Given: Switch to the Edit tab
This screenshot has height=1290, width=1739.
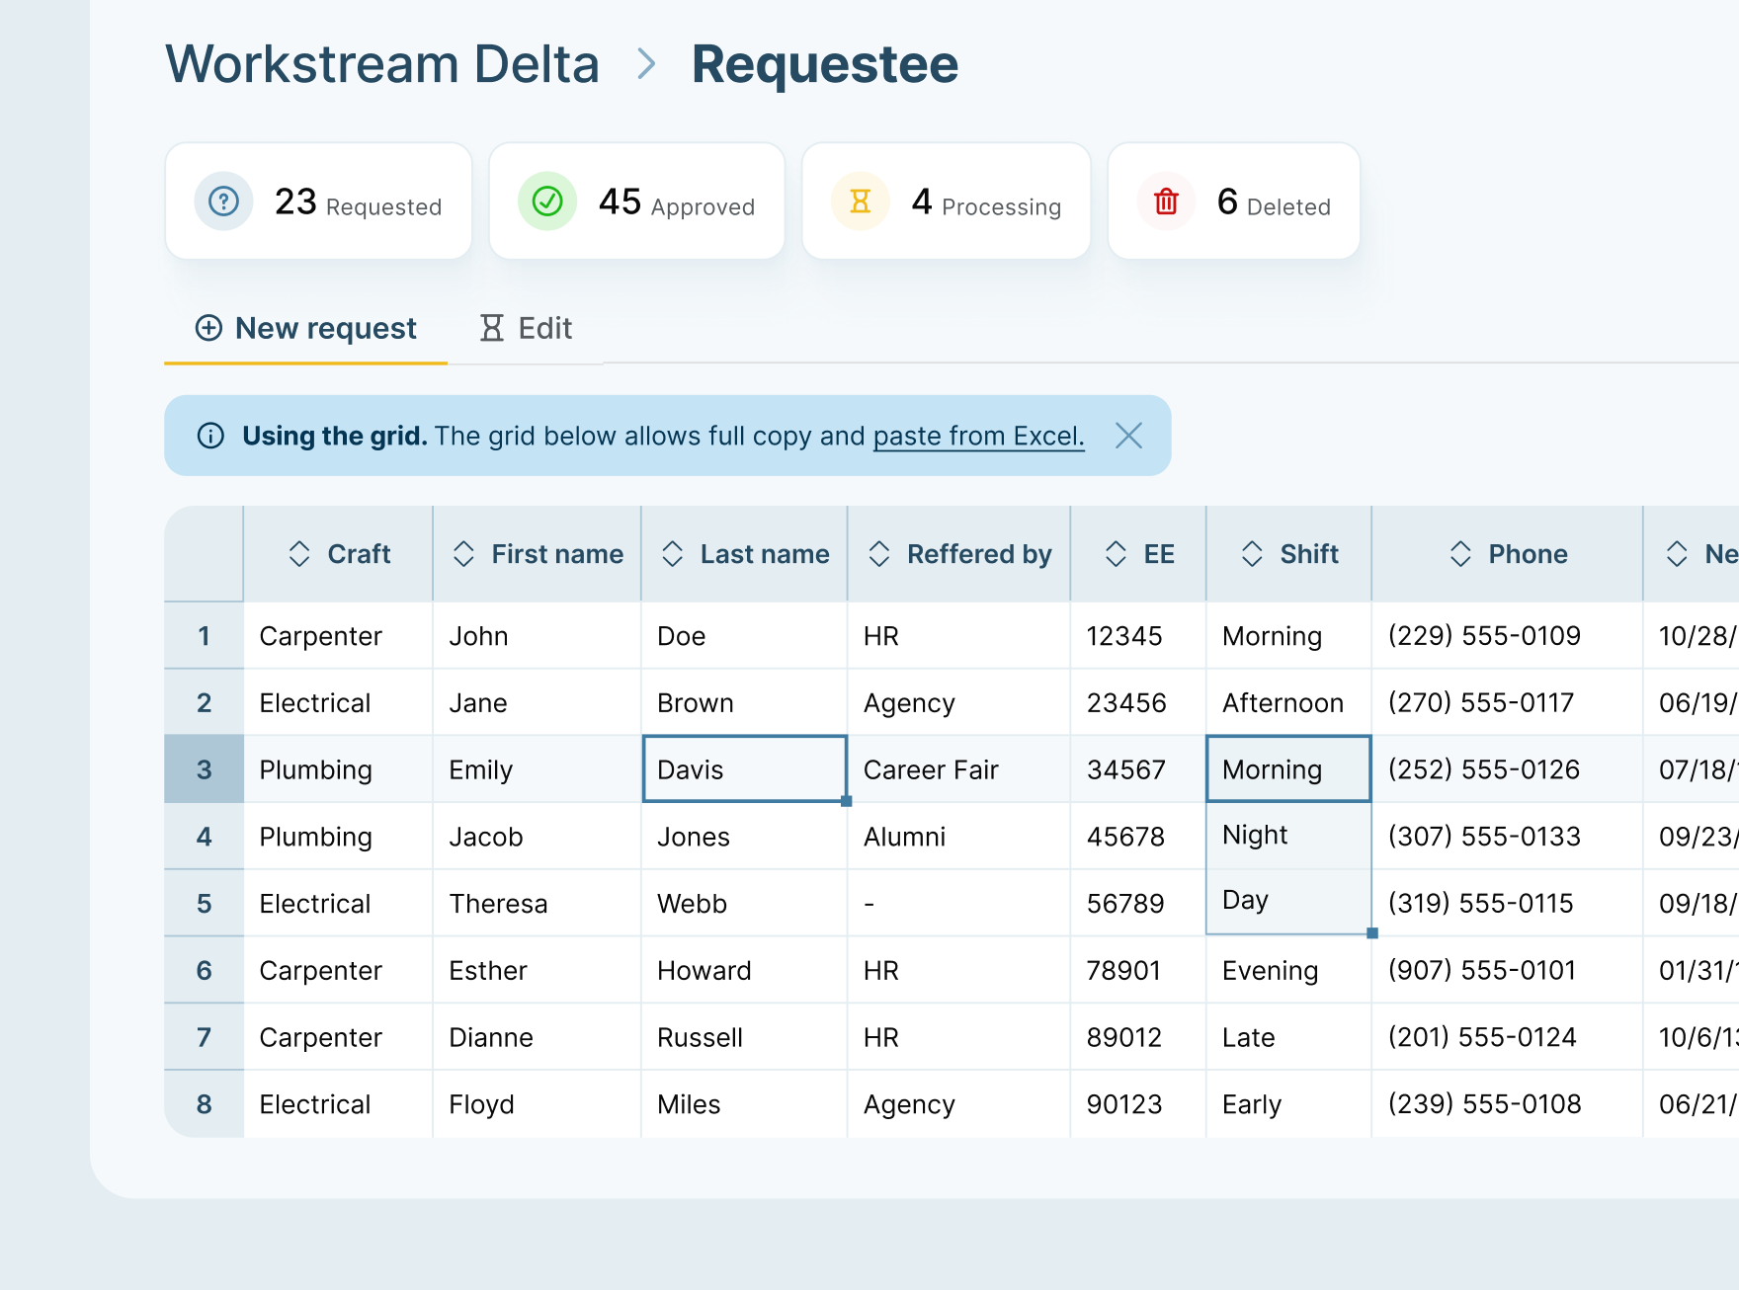Looking at the screenshot, I should 526,328.
